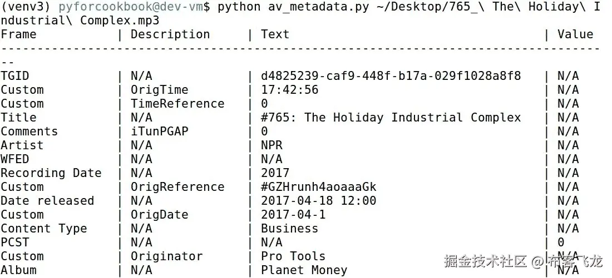Click the 17:42:56 time text

(290, 90)
